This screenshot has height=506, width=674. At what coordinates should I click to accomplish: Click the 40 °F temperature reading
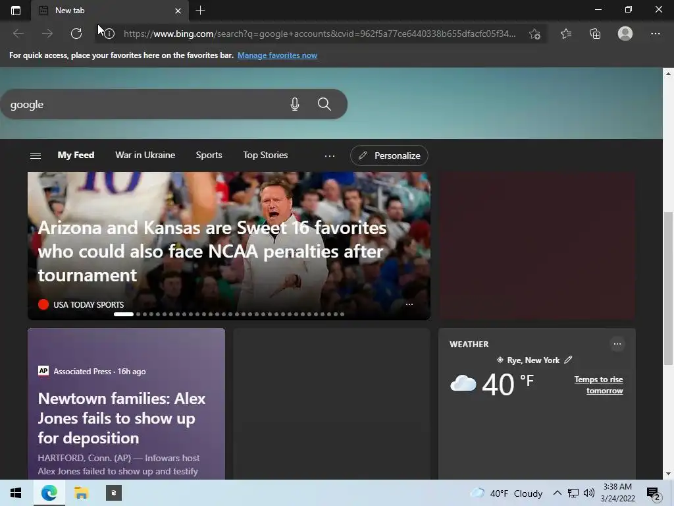tap(508, 384)
